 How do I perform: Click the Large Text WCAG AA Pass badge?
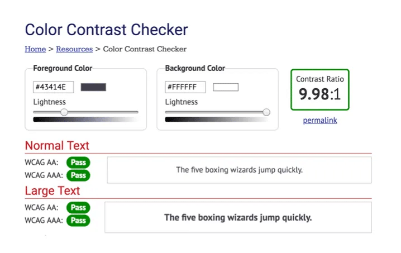[78, 207]
